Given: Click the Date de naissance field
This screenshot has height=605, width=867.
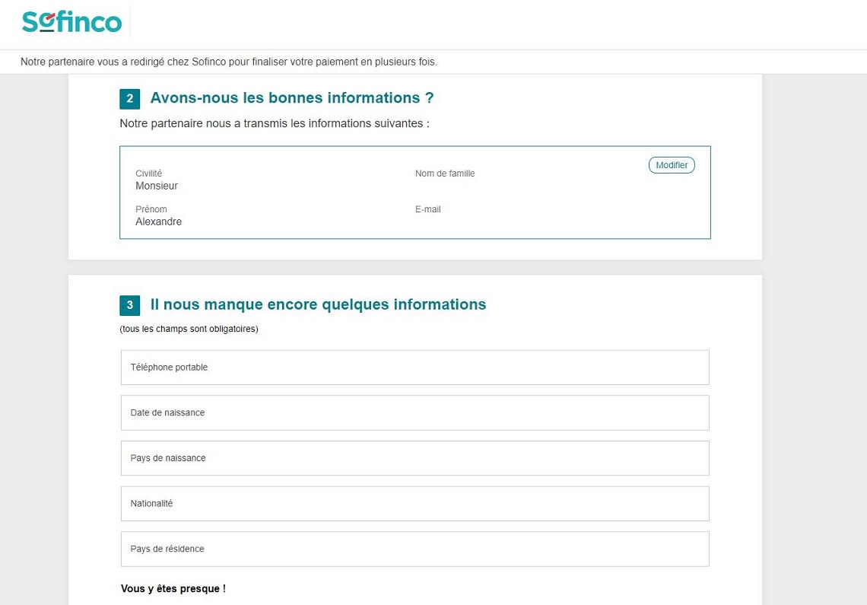Looking at the screenshot, I should point(414,412).
